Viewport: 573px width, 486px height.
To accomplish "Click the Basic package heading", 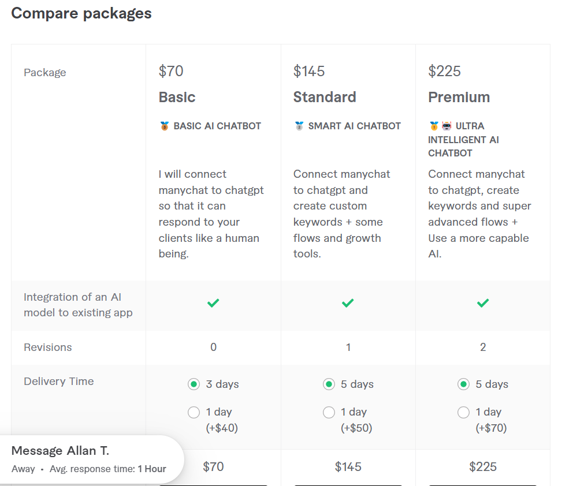I will point(177,97).
